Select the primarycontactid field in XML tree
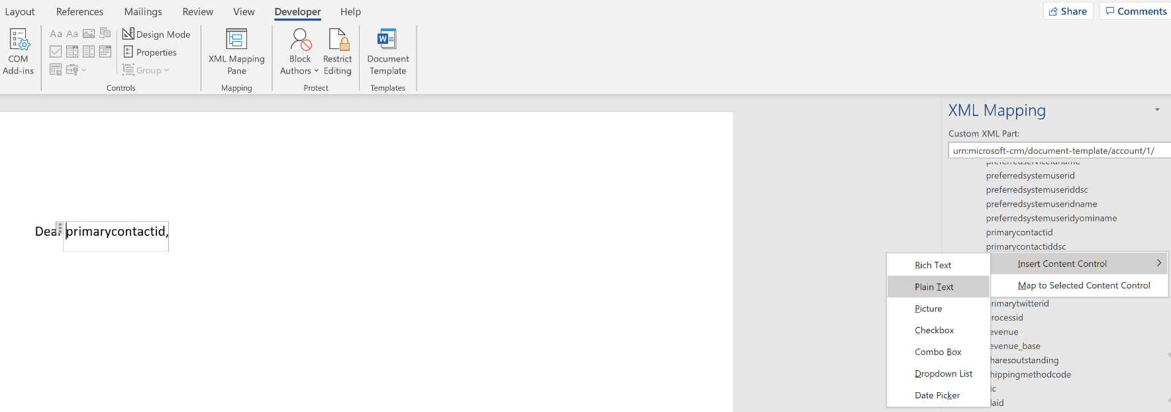Image resolution: width=1171 pixels, height=412 pixels. click(1019, 232)
